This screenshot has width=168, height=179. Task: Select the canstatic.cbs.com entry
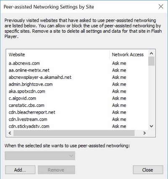[77, 105]
